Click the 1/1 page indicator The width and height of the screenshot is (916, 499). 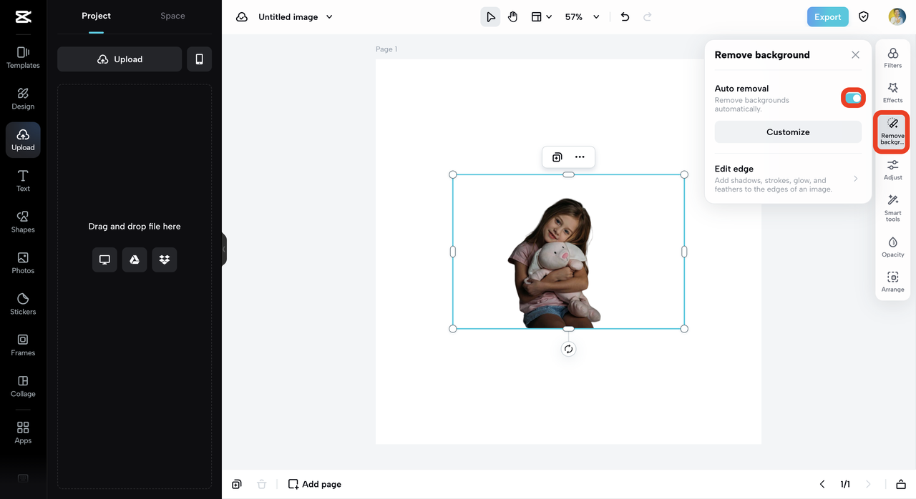(x=845, y=484)
